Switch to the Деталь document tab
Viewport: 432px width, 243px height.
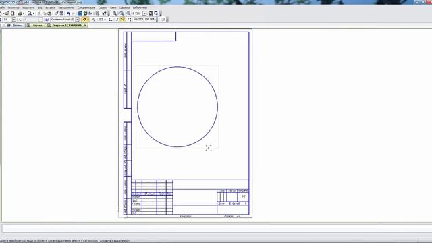pyautogui.click(x=15, y=26)
